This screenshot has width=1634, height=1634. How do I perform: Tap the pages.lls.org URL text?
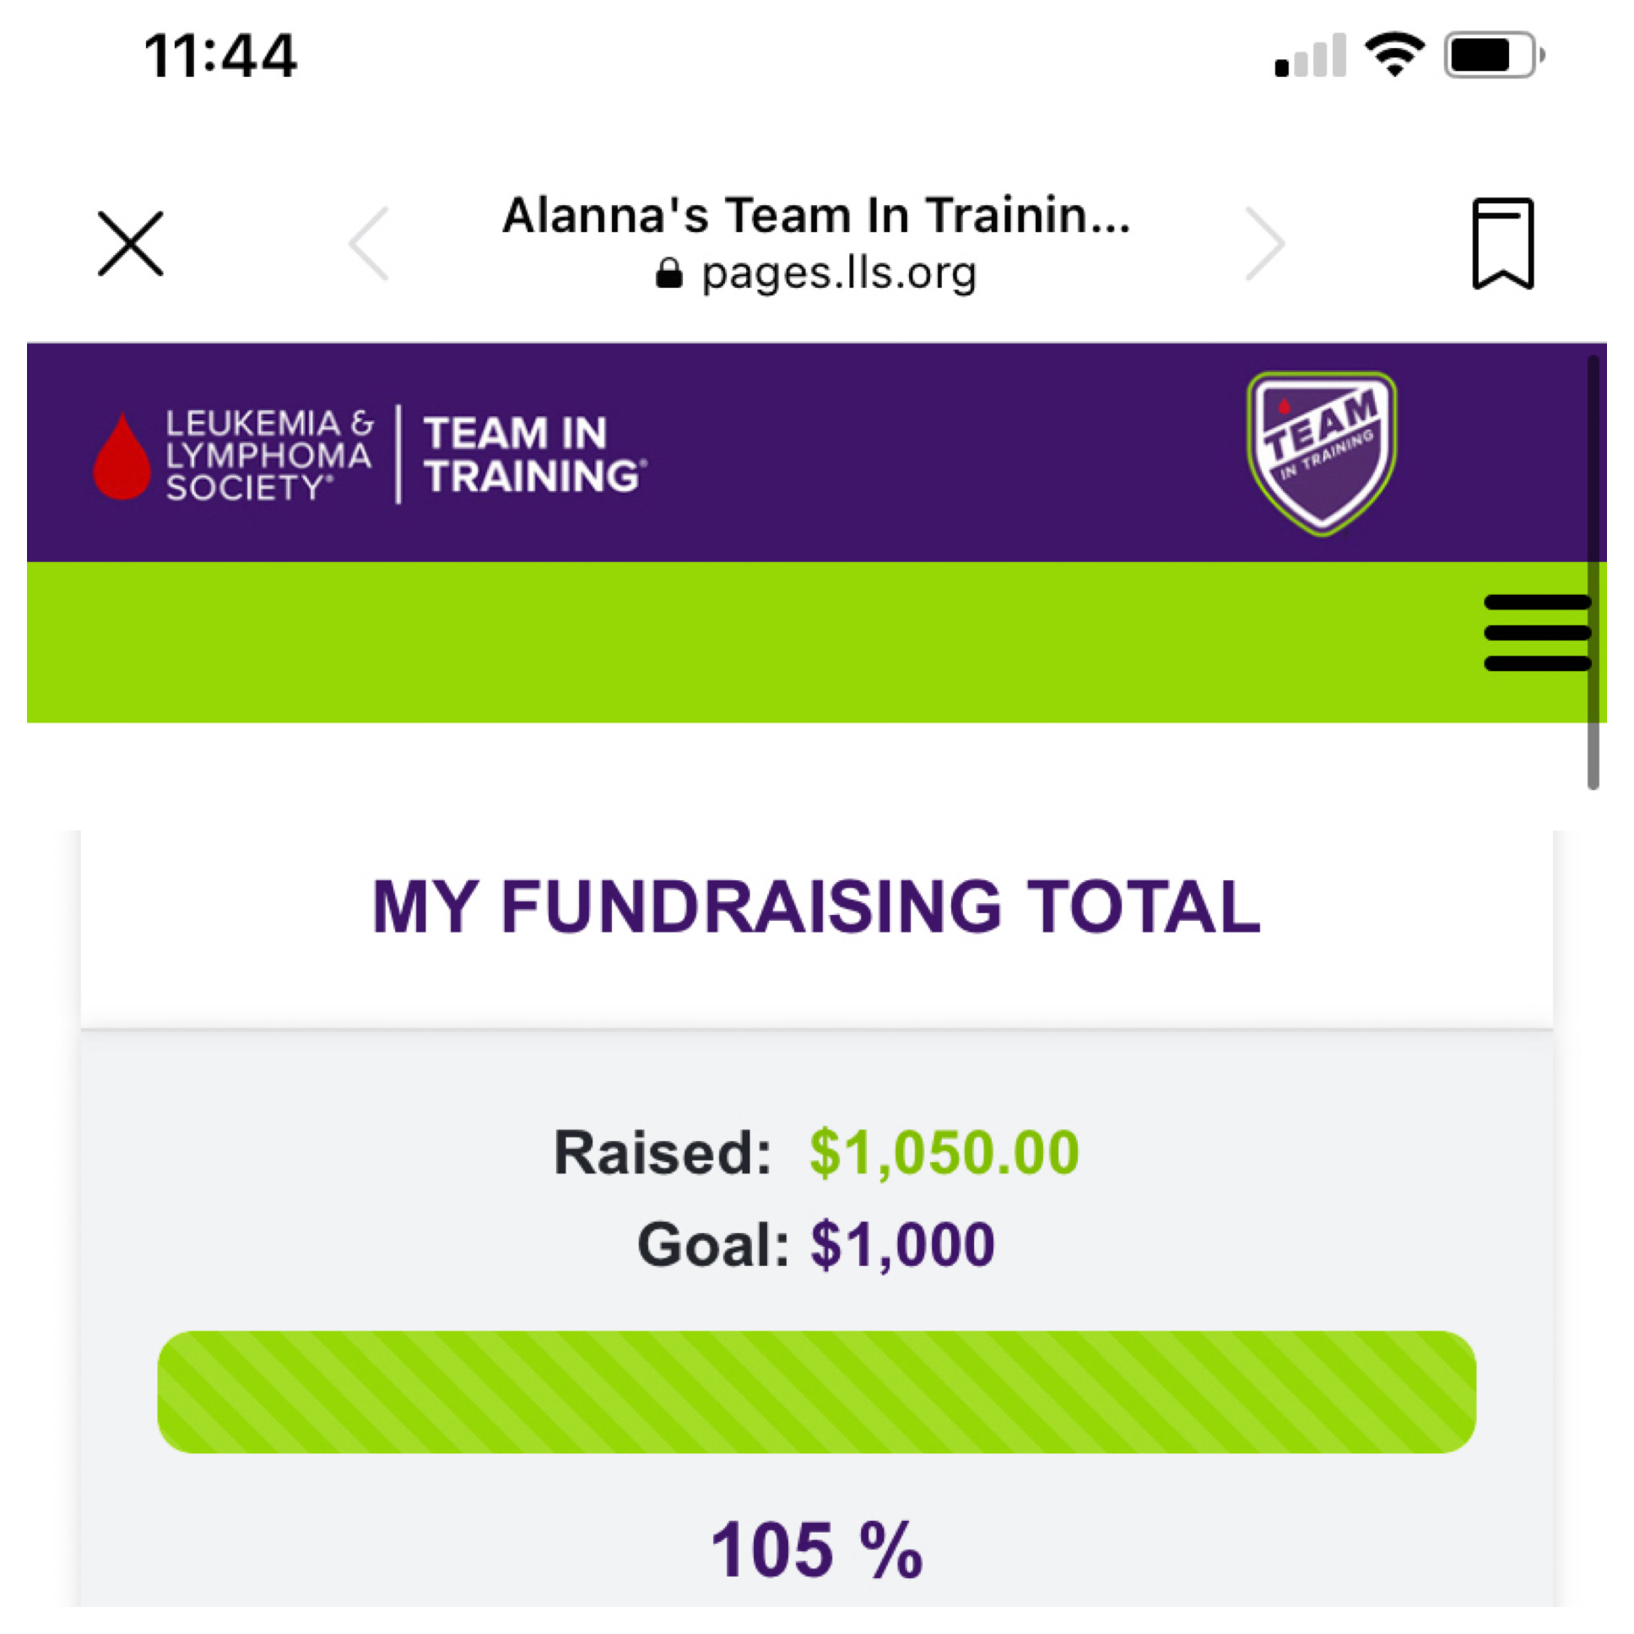(x=838, y=273)
